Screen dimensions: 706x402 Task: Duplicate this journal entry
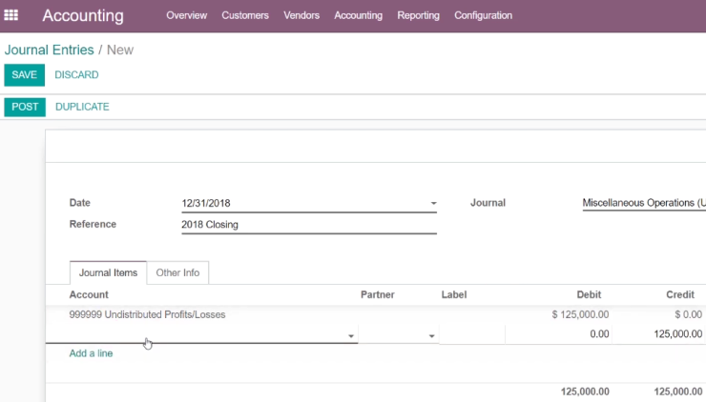coord(82,107)
